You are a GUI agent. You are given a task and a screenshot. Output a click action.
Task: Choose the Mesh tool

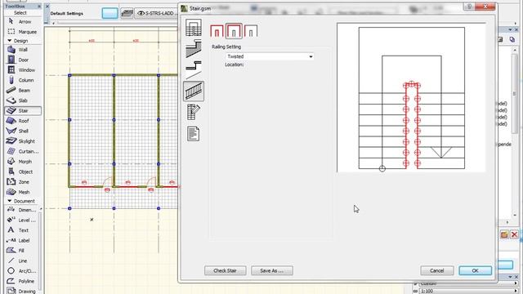(x=23, y=192)
